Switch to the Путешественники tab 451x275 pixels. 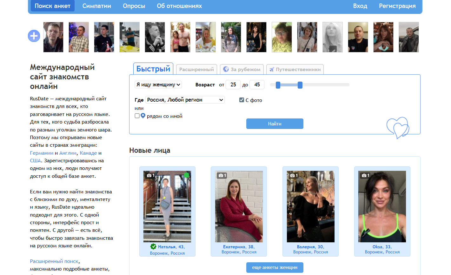pos(295,69)
